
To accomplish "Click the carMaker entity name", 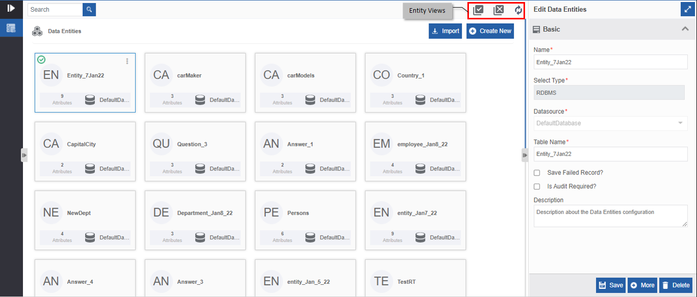I will (x=189, y=76).
